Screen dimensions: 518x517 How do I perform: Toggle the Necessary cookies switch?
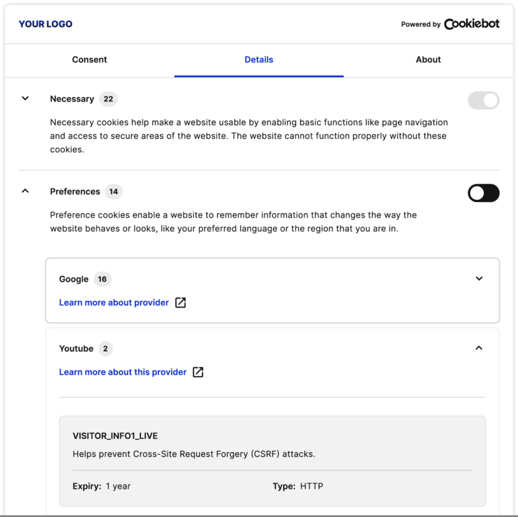click(x=484, y=100)
